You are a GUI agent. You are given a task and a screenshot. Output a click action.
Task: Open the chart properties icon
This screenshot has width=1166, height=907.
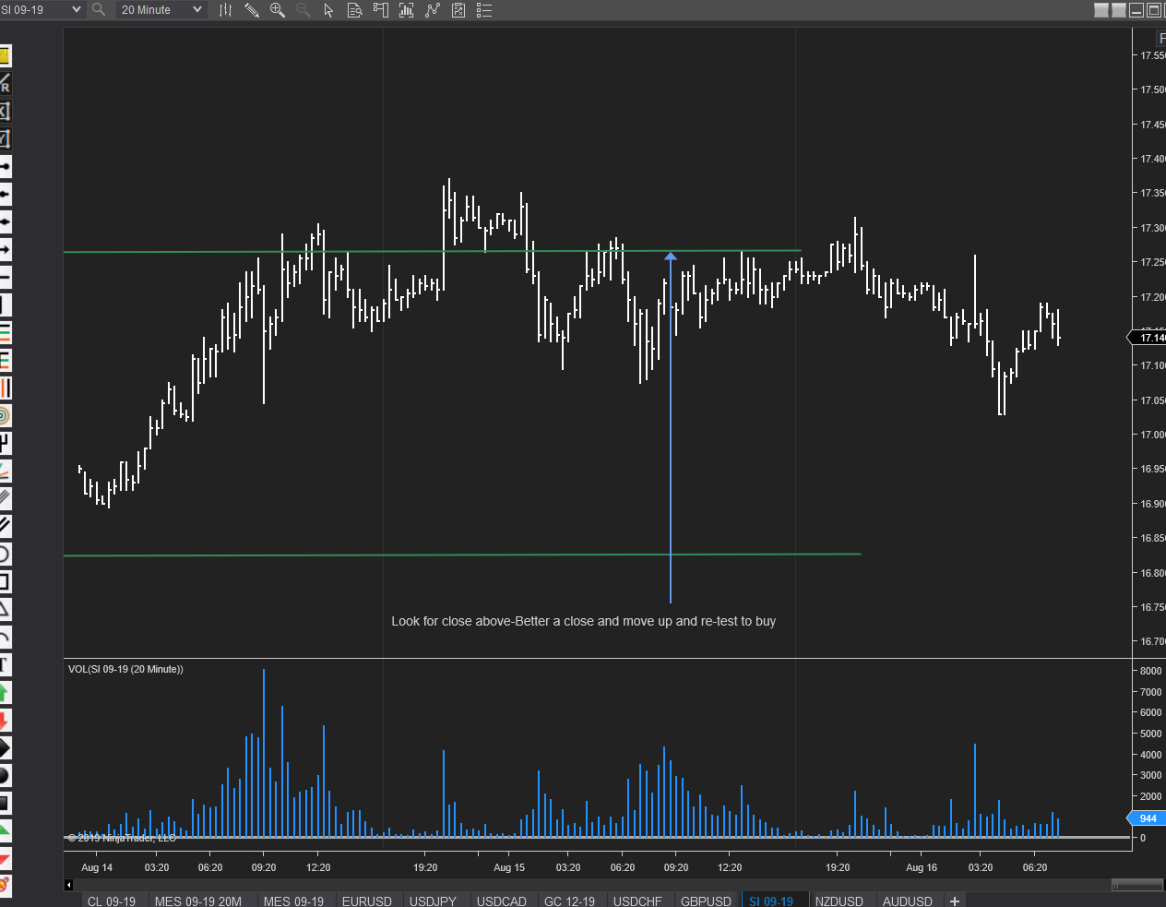[x=458, y=10]
